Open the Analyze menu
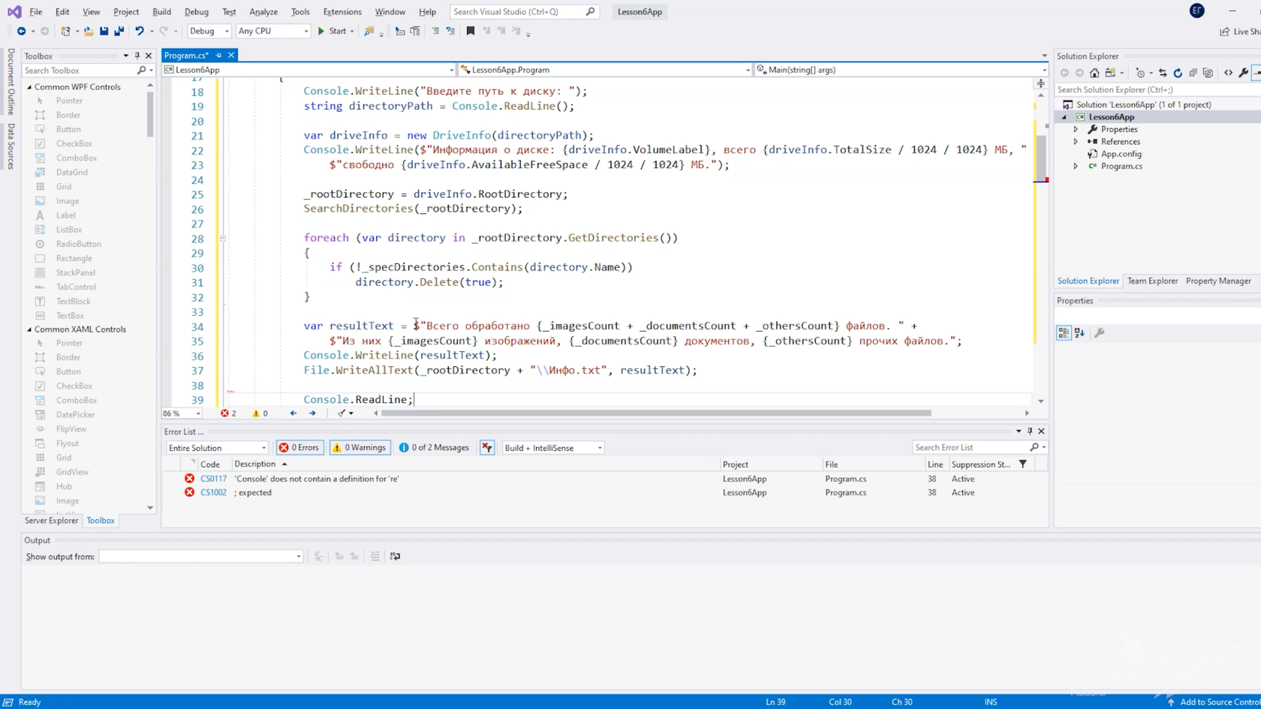This screenshot has width=1261, height=709. point(263,11)
